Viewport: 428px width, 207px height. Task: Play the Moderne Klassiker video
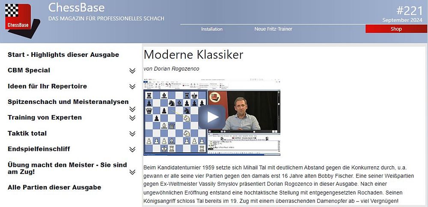[x=211, y=117]
